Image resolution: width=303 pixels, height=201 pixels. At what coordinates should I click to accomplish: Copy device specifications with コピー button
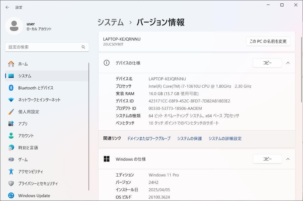[x=267, y=63]
